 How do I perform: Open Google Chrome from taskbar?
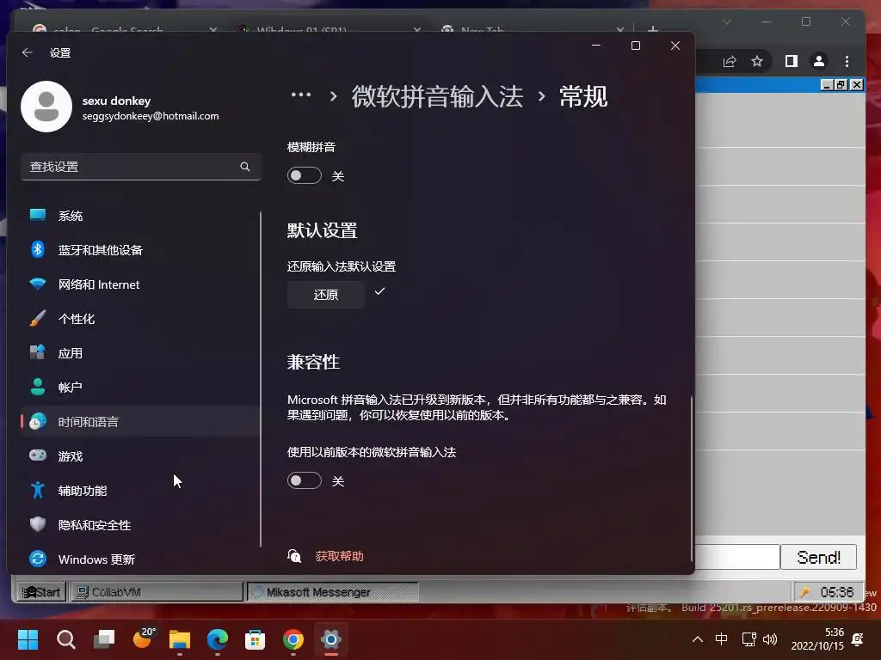click(293, 639)
